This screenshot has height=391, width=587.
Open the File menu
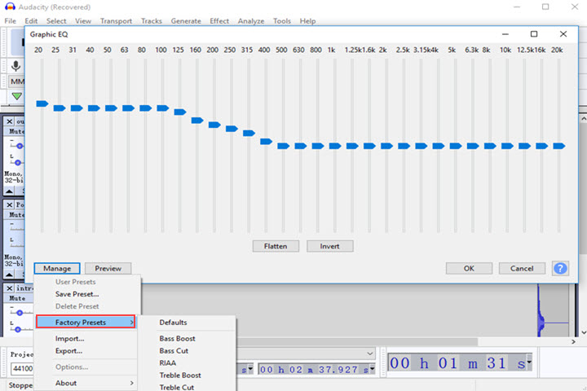point(10,21)
